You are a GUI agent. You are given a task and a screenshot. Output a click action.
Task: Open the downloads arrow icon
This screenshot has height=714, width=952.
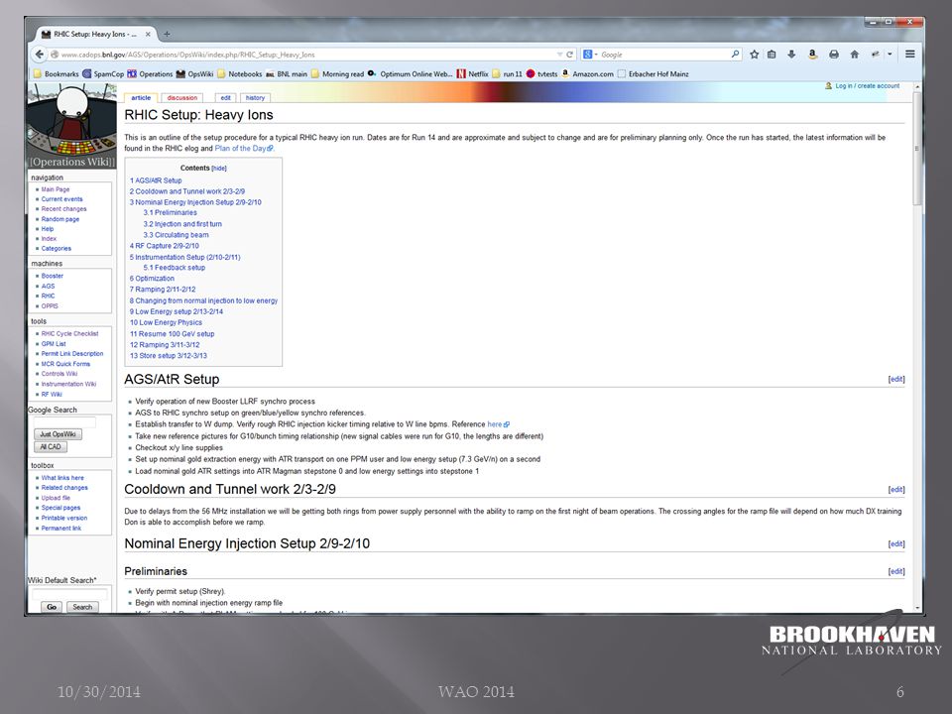point(791,54)
